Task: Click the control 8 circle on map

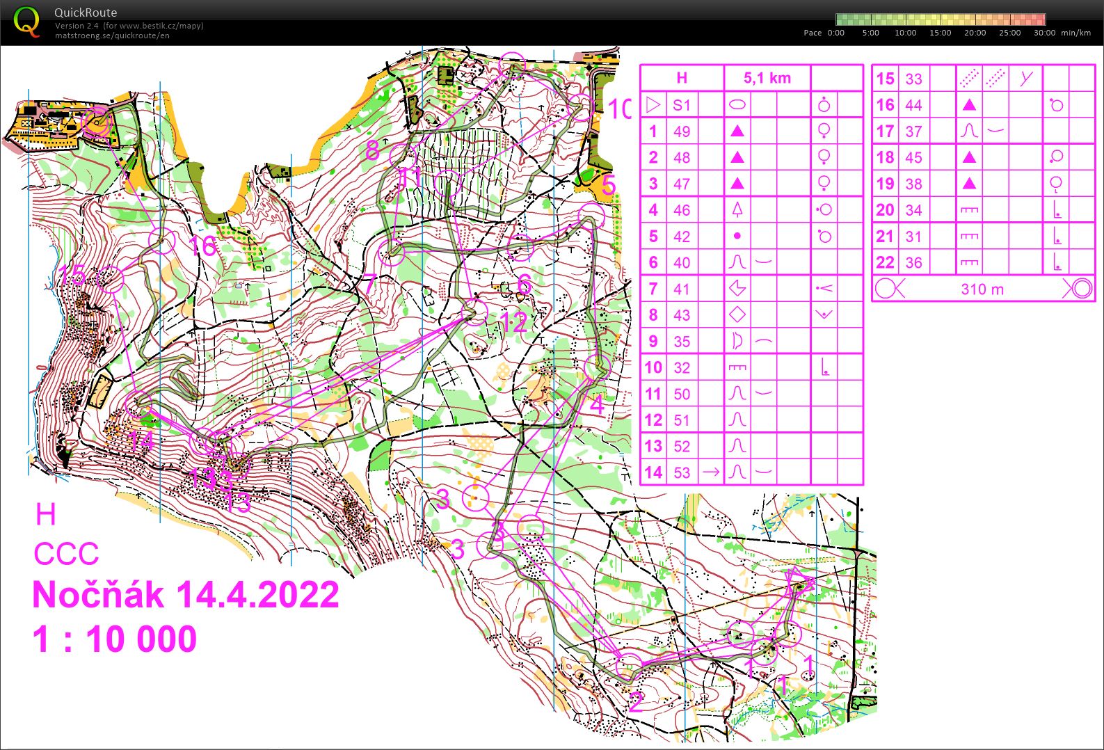Action: [403, 154]
